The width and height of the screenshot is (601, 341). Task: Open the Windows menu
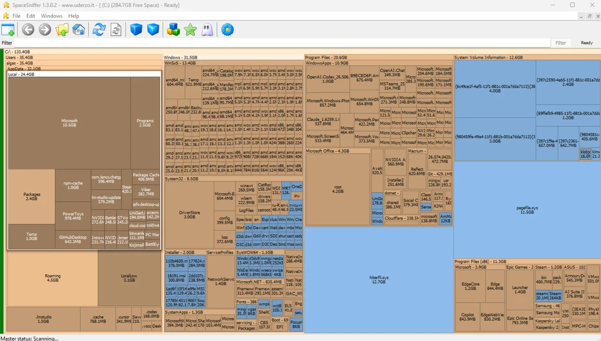[52, 16]
